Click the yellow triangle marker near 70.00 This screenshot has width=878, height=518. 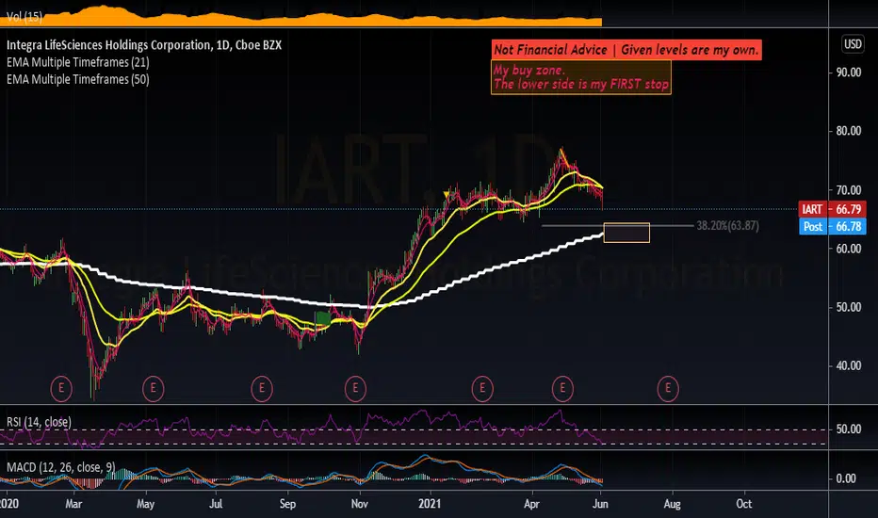click(447, 194)
